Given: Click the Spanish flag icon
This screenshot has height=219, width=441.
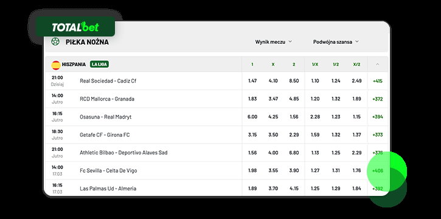Looking at the screenshot, I should click(x=56, y=65).
